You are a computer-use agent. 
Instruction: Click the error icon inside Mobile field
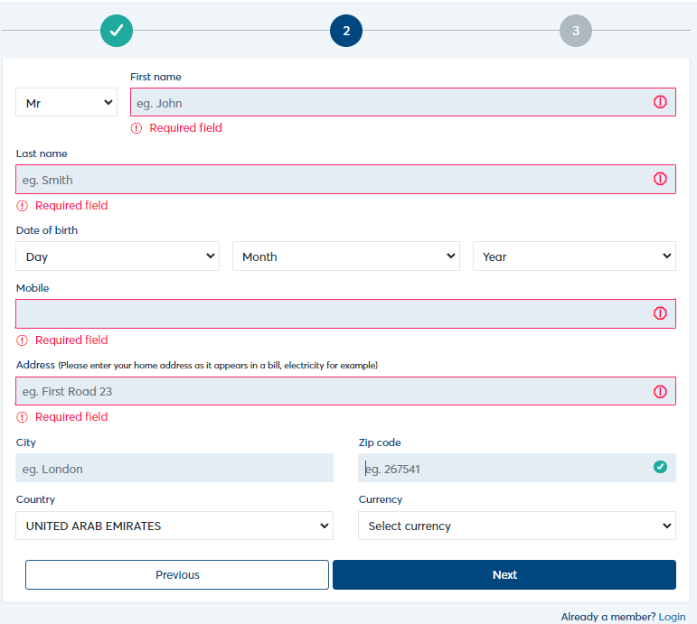click(660, 313)
